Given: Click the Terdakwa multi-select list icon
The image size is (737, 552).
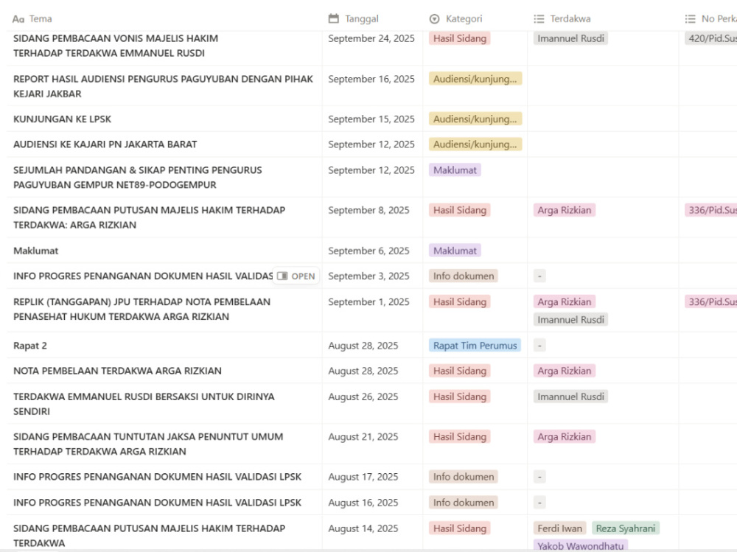Looking at the screenshot, I should click(x=539, y=19).
